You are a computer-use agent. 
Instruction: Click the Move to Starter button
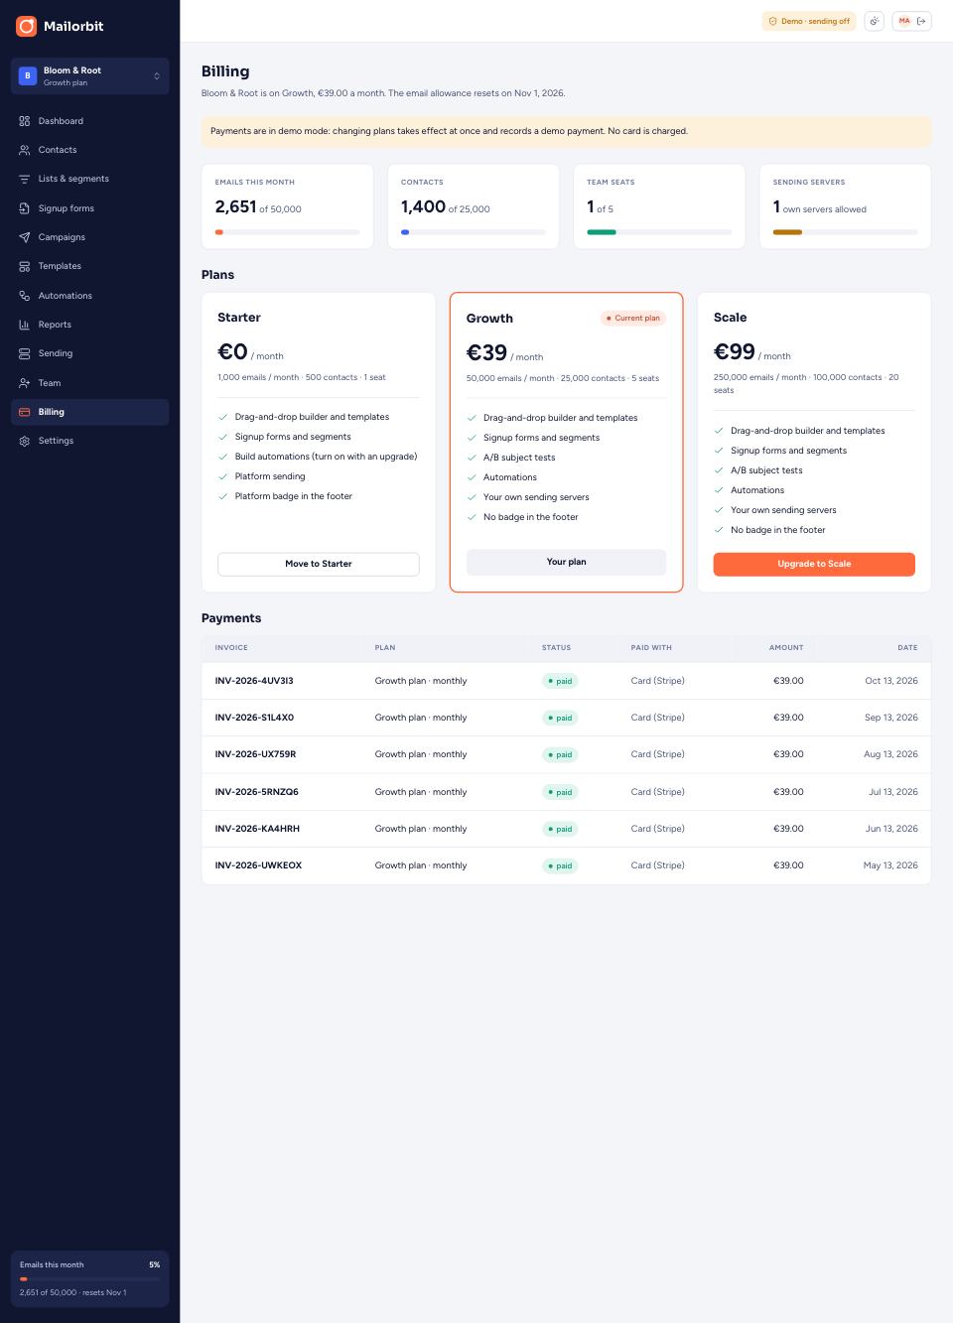[319, 564]
